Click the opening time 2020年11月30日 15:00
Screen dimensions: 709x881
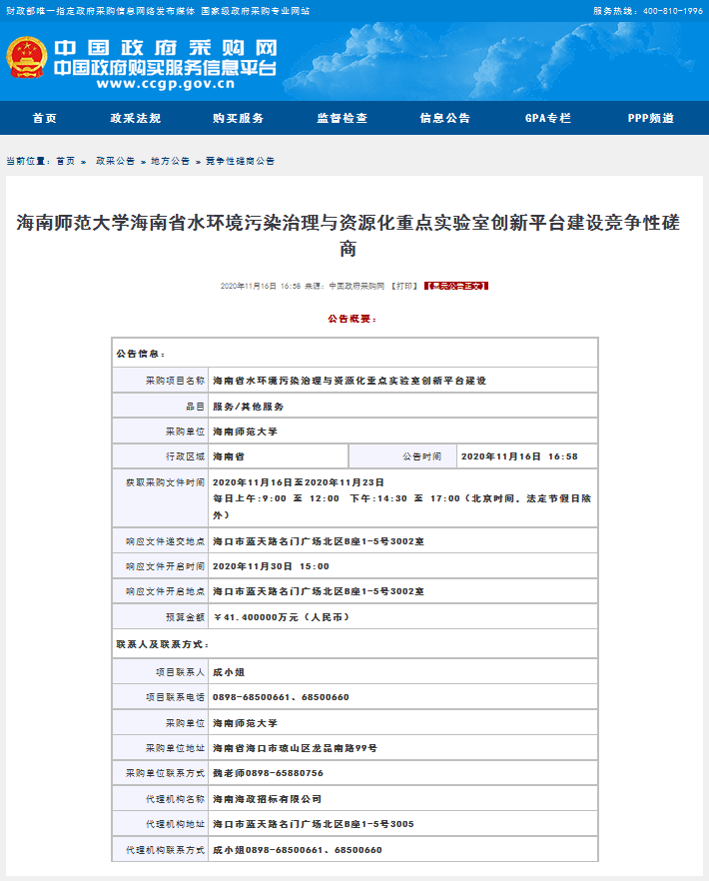click(271, 566)
